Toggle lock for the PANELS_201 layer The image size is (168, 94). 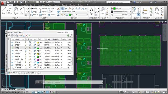34,59
